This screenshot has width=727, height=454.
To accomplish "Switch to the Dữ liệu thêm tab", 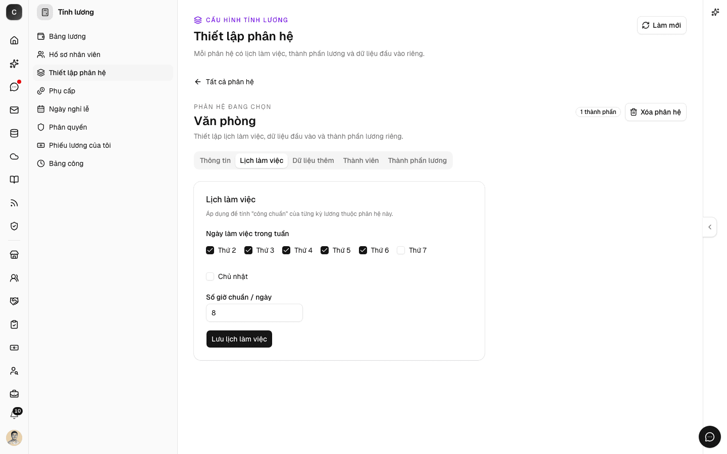I will point(313,160).
